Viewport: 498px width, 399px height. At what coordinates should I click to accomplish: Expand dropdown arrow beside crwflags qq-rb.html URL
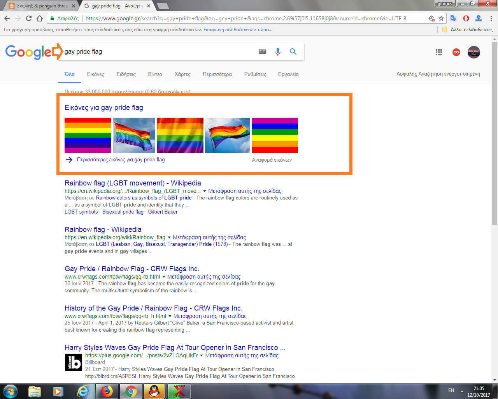(x=164, y=277)
